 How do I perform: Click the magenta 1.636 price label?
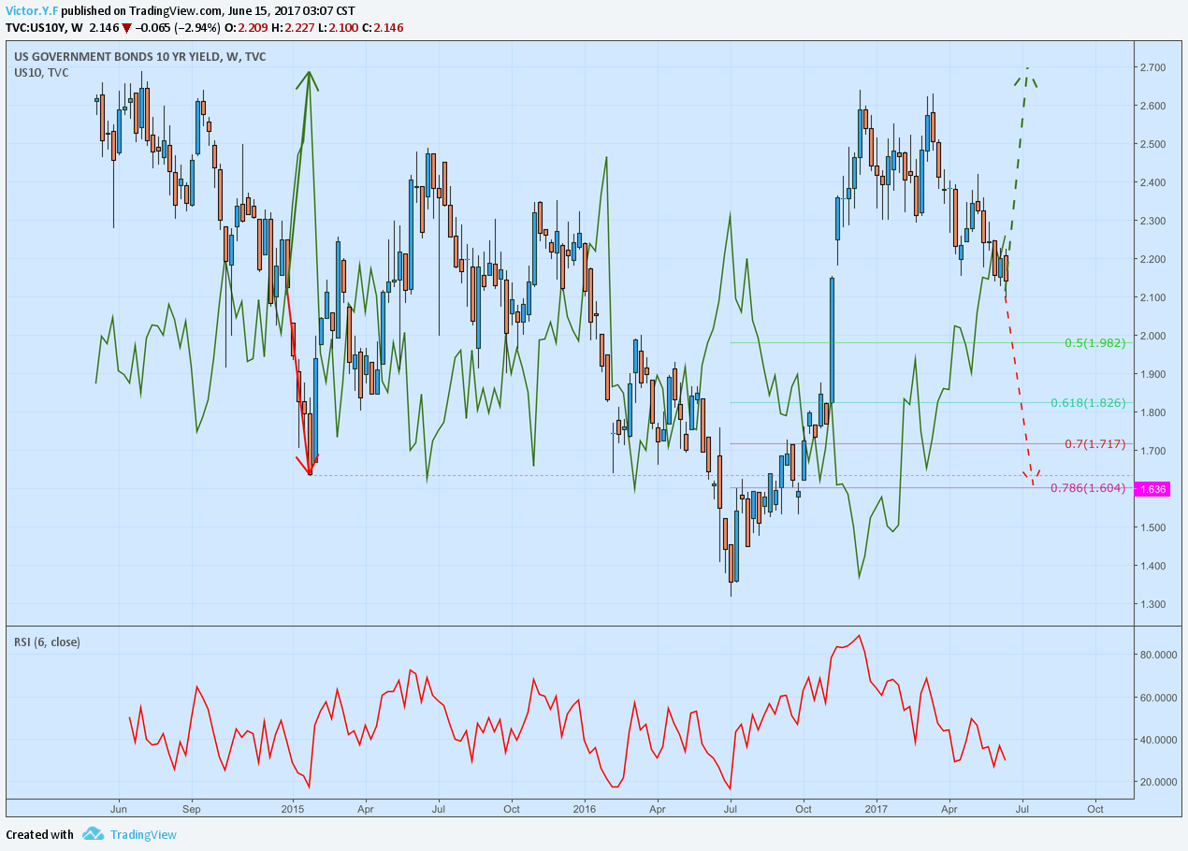pos(1151,489)
